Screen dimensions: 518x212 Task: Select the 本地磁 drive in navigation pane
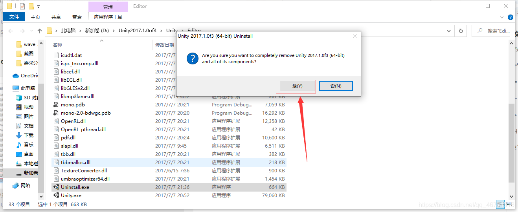(27, 164)
